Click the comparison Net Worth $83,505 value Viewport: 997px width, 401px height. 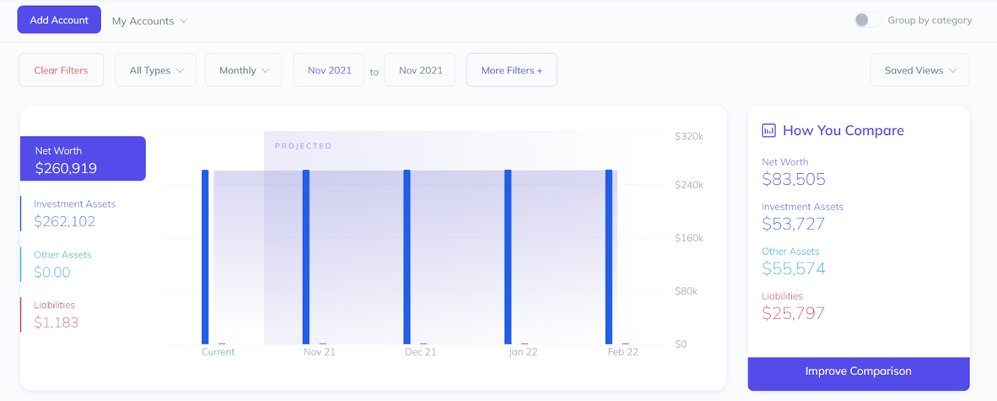click(x=793, y=179)
